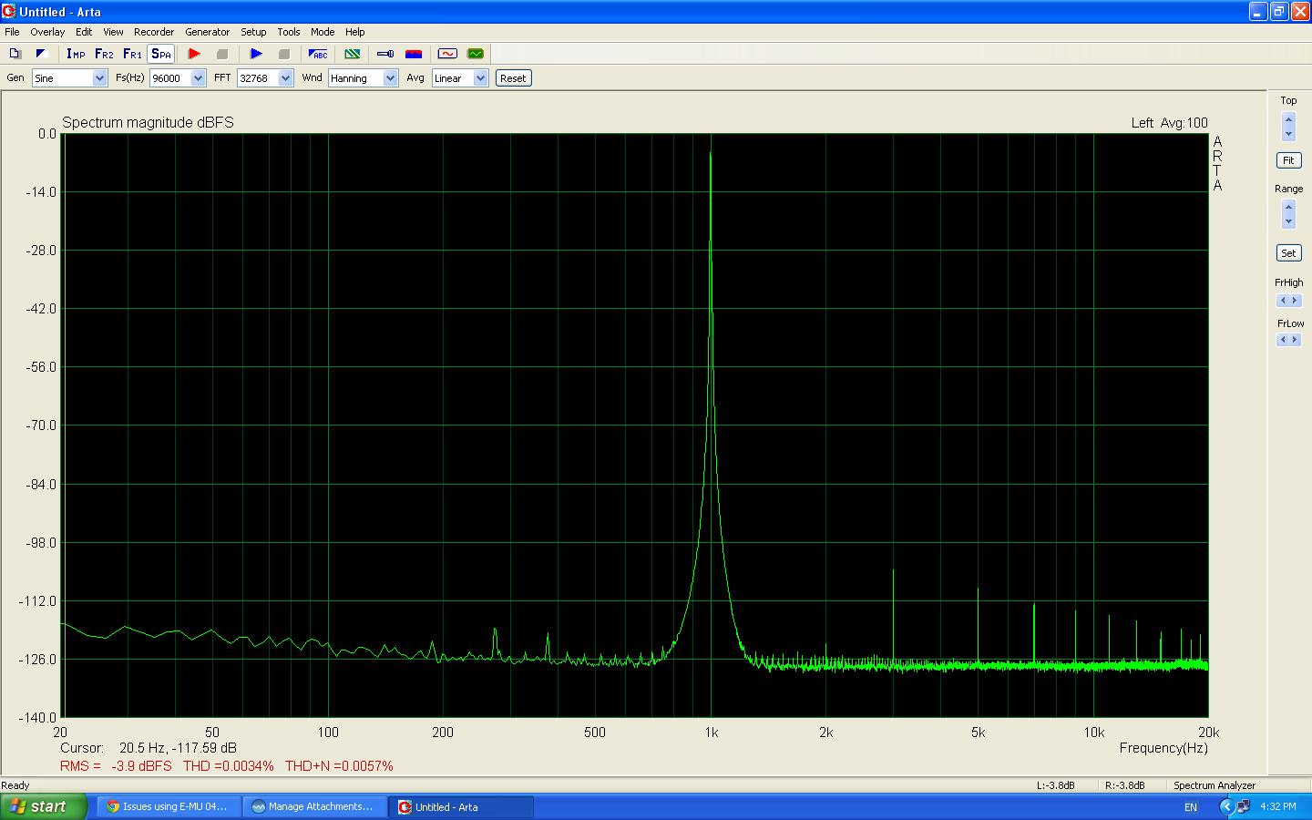Switch to FR2 dual-channel frequency response mode
The image size is (1312, 820).
(x=104, y=54)
